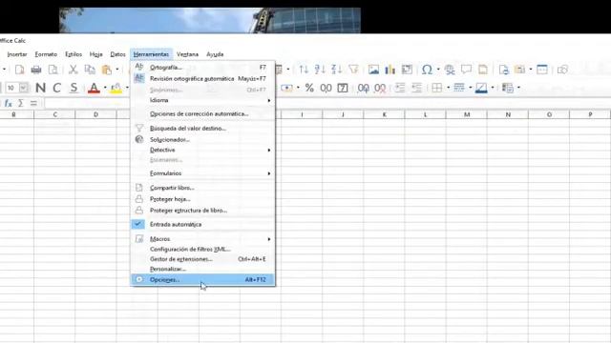This screenshot has height=343, width=611.
Task: Select column K header
Action: point(384,114)
